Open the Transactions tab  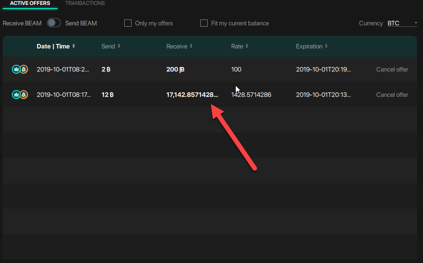tap(85, 3)
